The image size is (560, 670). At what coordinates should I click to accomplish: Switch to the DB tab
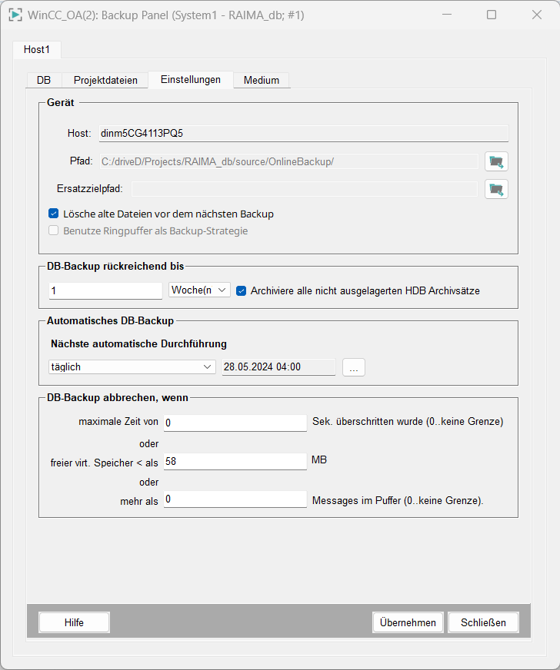pyautogui.click(x=44, y=80)
